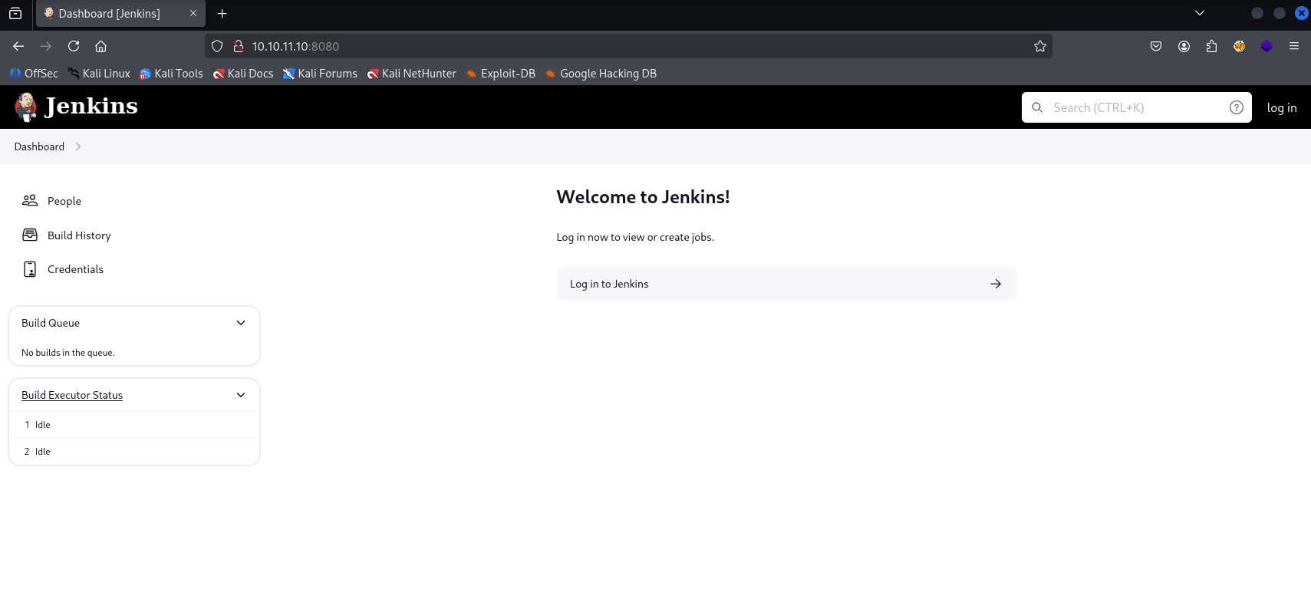Expand the Dashboard breadcrumb chevron
The image size is (1311, 589).
tap(78, 146)
